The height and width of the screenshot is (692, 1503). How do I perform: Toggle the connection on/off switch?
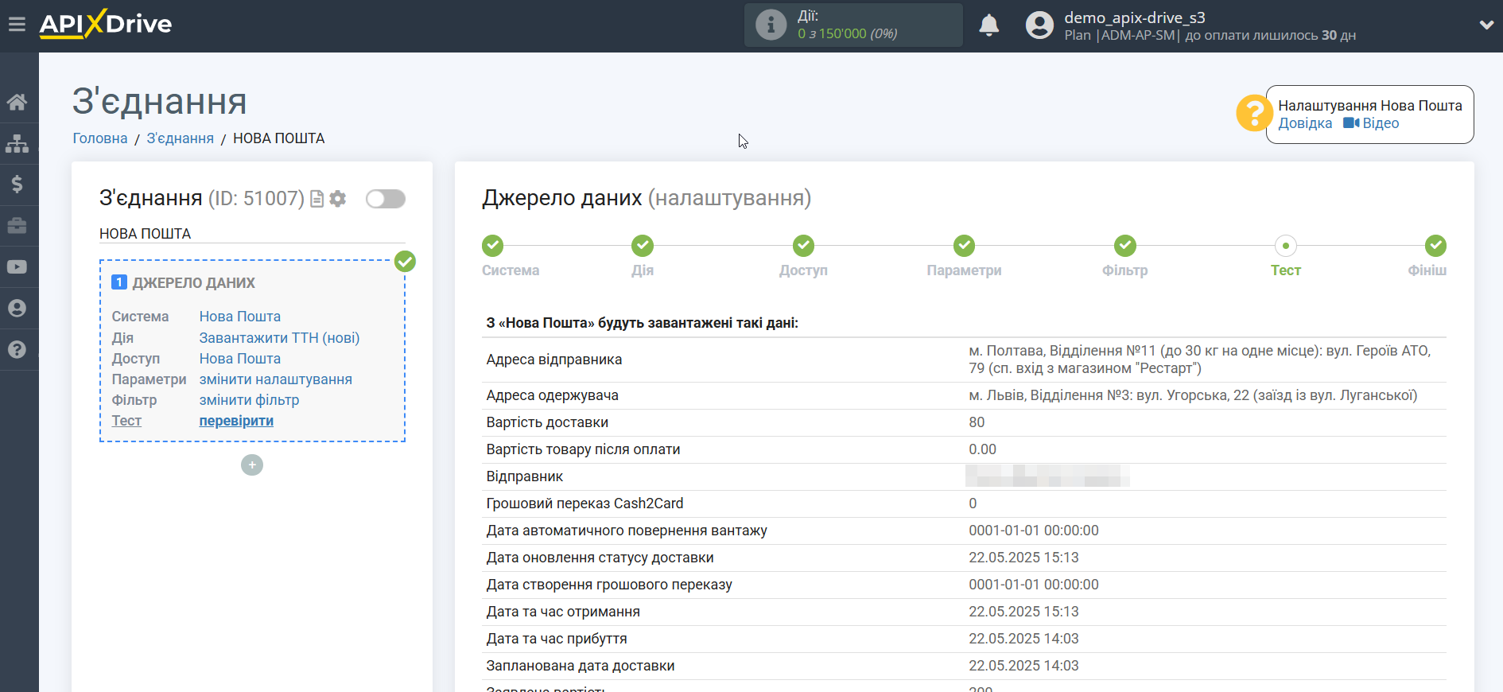(386, 199)
